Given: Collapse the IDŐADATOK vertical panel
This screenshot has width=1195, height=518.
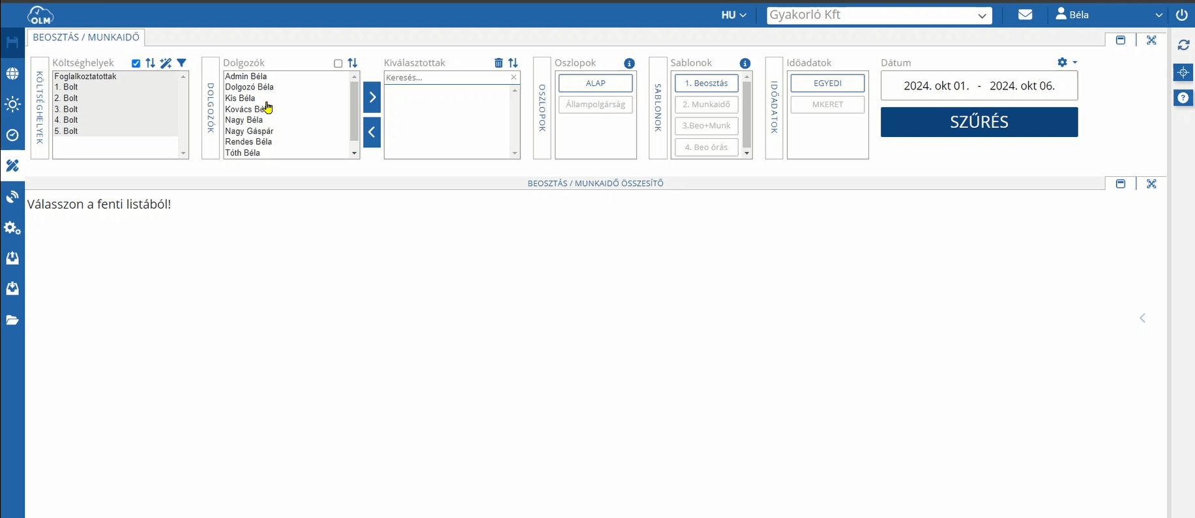Looking at the screenshot, I should click(x=774, y=108).
